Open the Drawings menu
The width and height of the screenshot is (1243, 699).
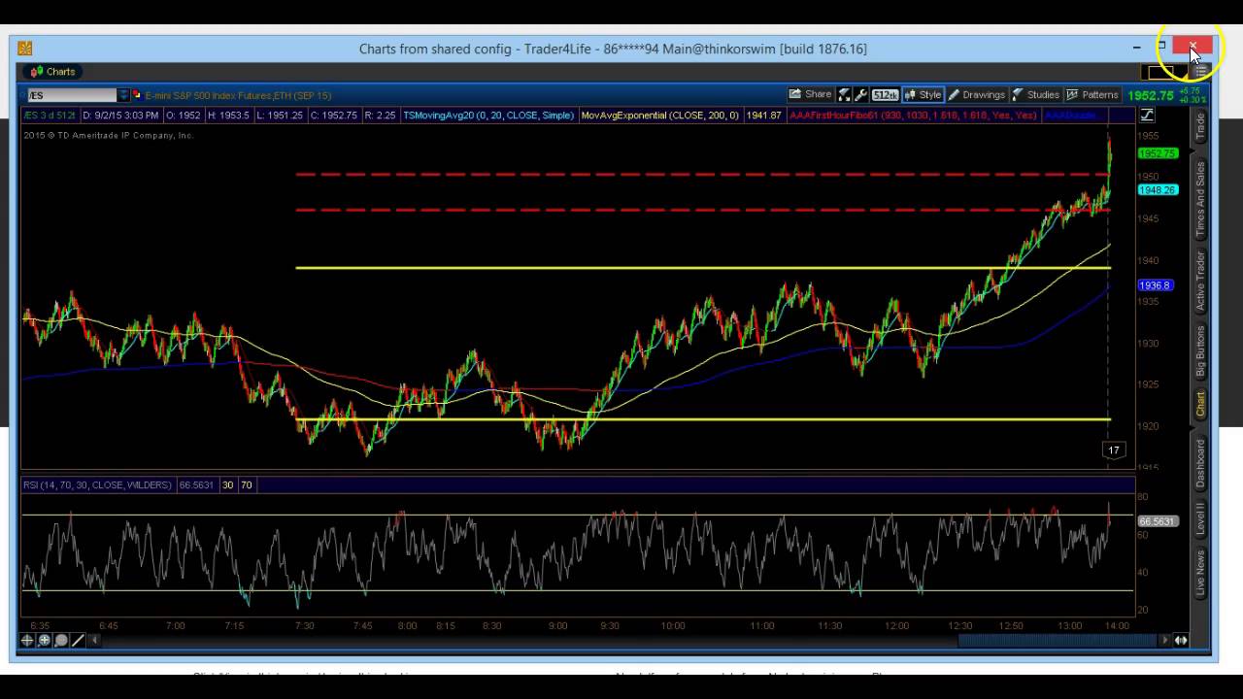tap(977, 95)
